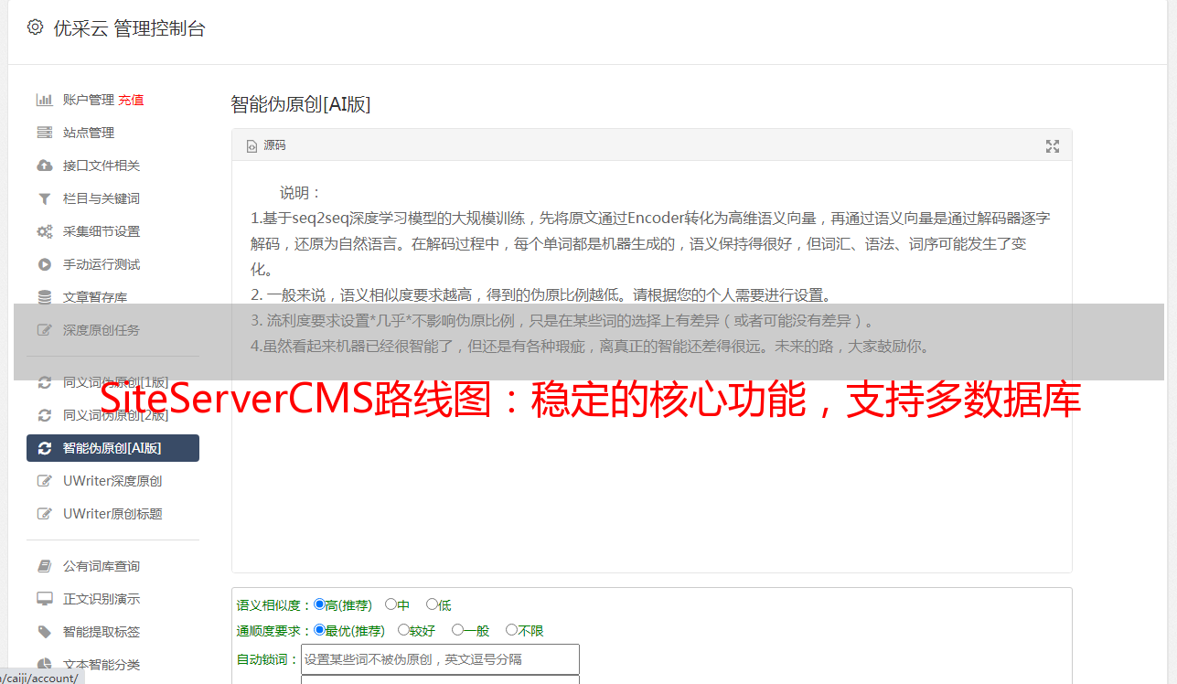Click the 栏目与关键词 filter funnel icon
This screenshot has width=1177, height=684.
click(44, 198)
